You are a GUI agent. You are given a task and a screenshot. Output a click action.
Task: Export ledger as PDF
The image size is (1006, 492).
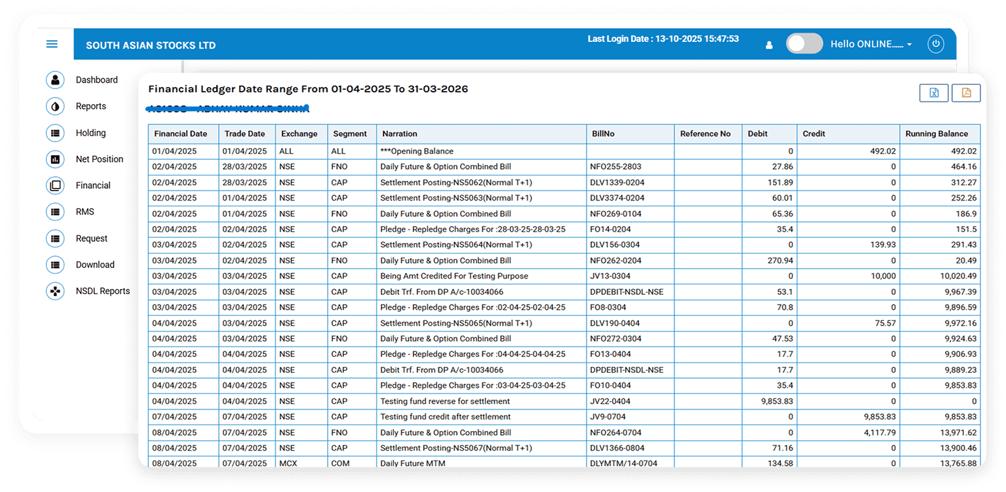966,93
